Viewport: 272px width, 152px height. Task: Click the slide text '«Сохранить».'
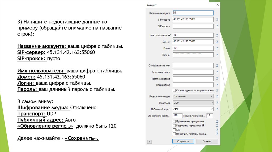(82, 138)
